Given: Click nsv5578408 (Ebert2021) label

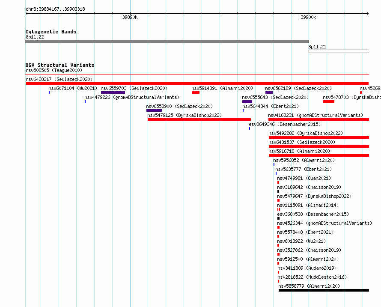Looking at the screenshot, I should pos(305,232).
